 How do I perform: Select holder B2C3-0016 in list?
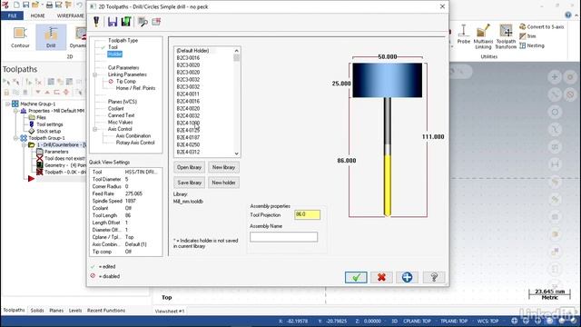(x=188, y=58)
